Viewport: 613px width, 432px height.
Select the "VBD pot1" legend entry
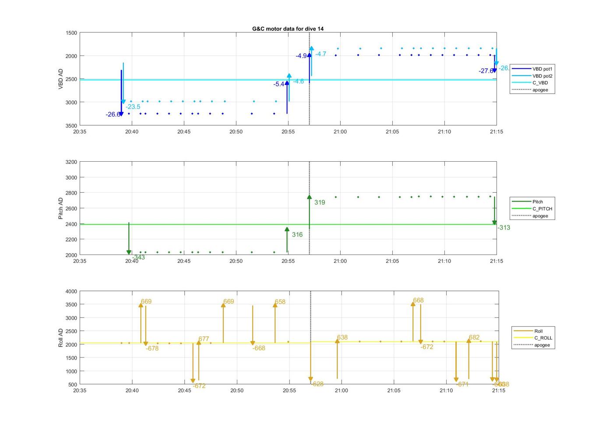coord(532,69)
